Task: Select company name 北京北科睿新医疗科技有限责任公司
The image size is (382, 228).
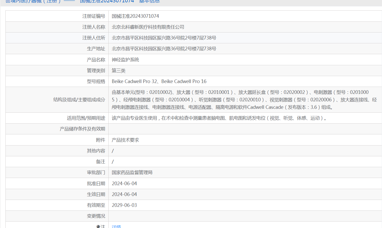Action: tap(148, 27)
